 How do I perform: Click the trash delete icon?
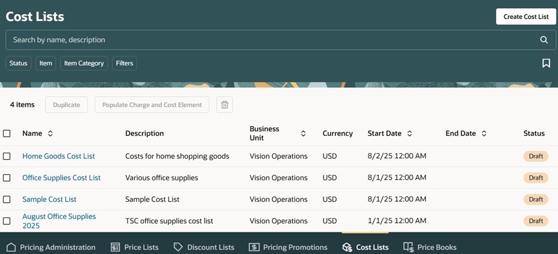tap(224, 105)
